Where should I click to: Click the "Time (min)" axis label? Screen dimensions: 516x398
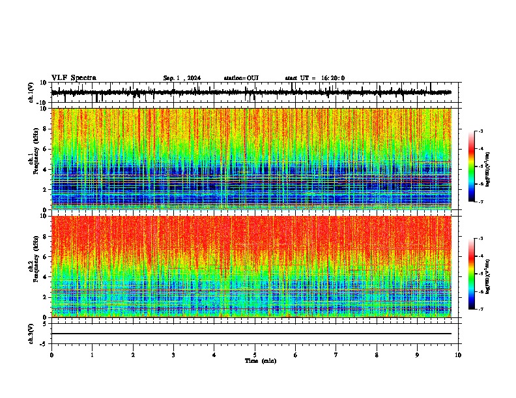[x=261, y=361]
